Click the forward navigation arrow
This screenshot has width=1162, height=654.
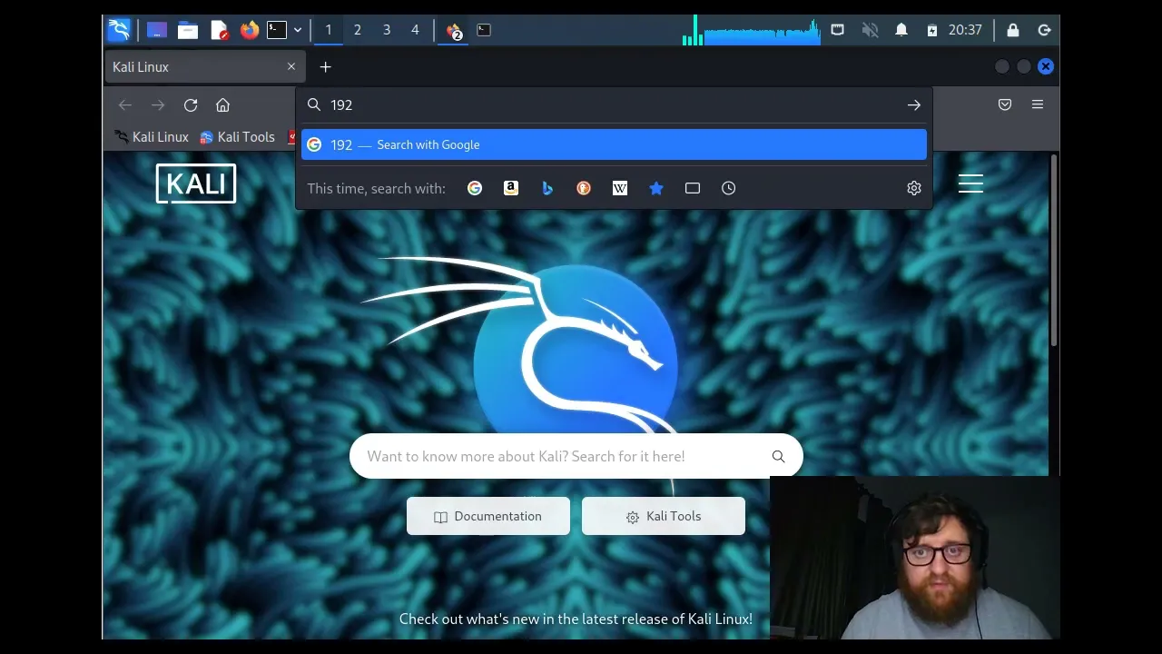pos(158,105)
